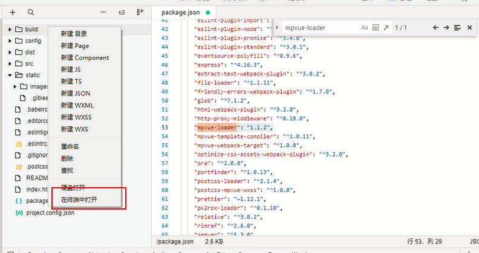Click the unsaved green dot on package.json tab
Image resolution: width=479 pixels, height=253 pixels.
[208, 13]
